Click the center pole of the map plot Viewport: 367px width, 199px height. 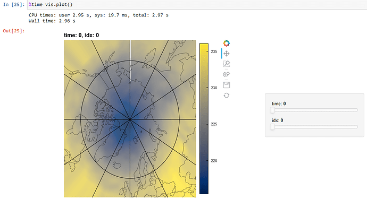click(130, 119)
